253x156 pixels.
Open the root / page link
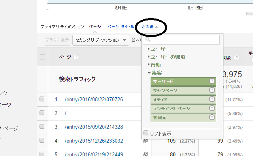(66, 113)
